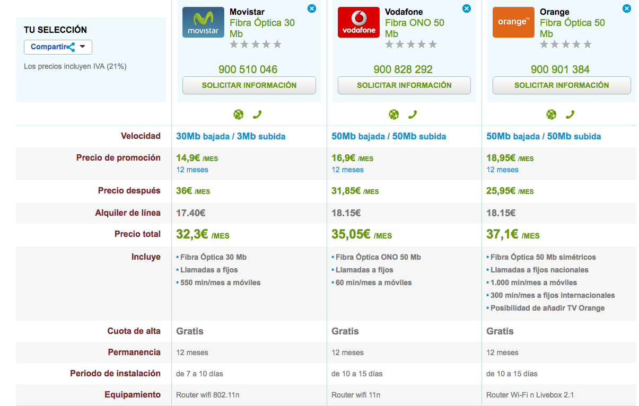Click the 'Equipamiento' row label
Viewport: 639px width, 406px height.
[133, 395]
